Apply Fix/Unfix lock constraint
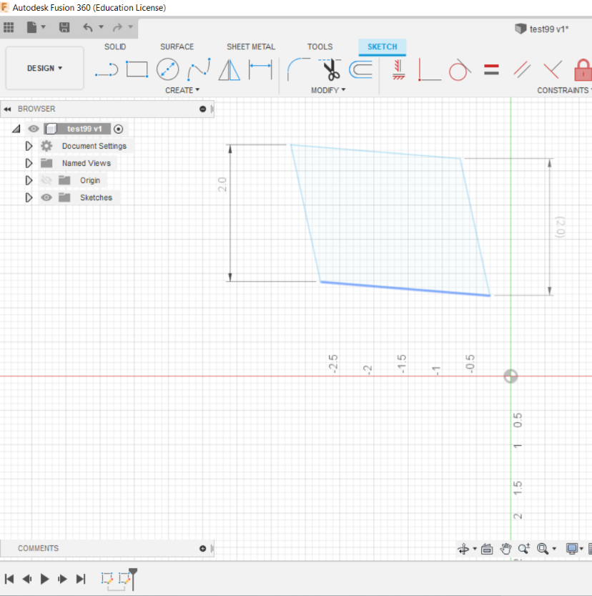This screenshot has width=592, height=596. [x=583, y=69]
